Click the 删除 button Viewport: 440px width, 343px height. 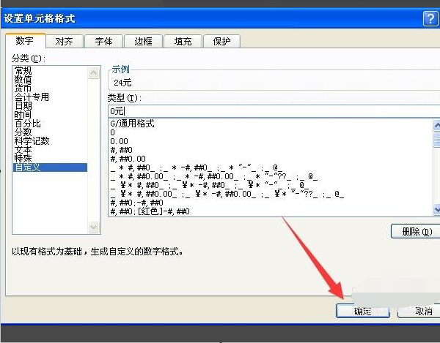(x=416, y=232)
